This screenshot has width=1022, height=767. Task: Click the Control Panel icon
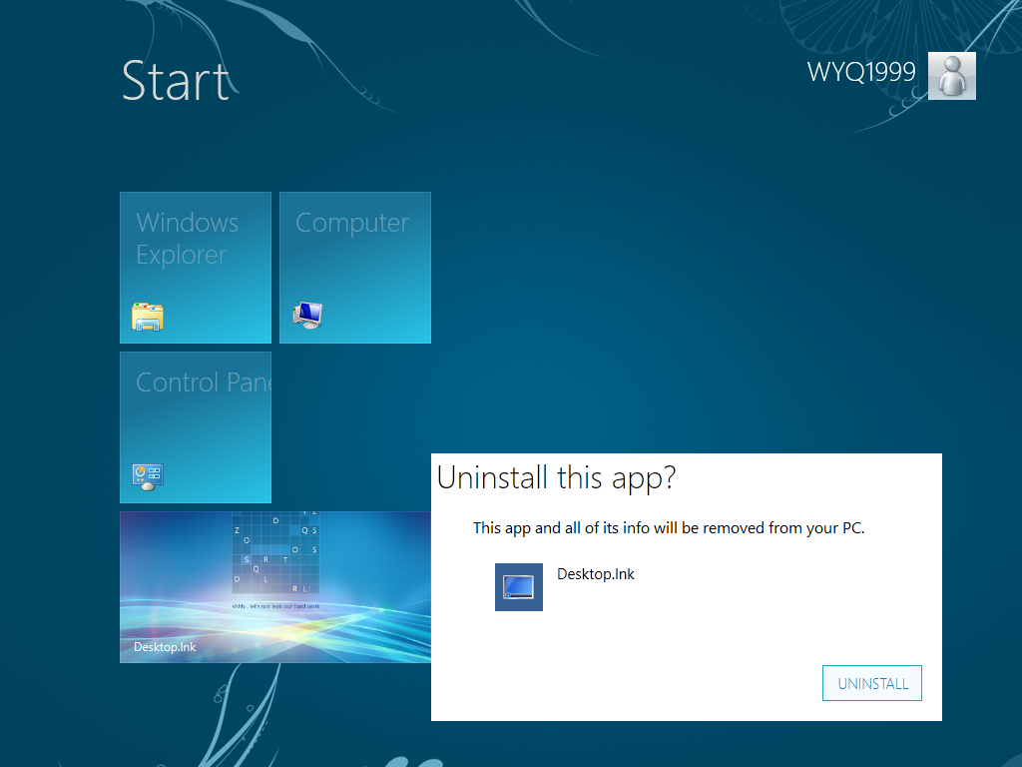click(148, 476)
